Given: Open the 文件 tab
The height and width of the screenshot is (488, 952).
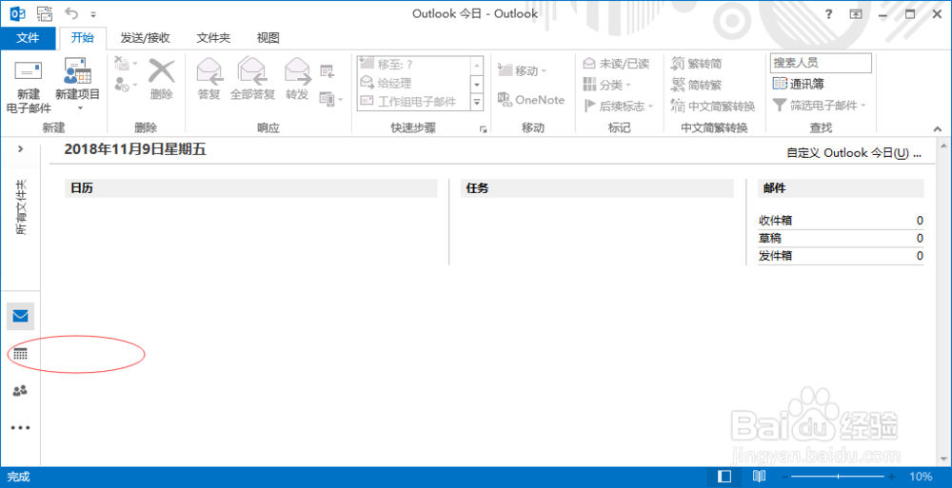Looking at the screenshot, I should [28, 38].
